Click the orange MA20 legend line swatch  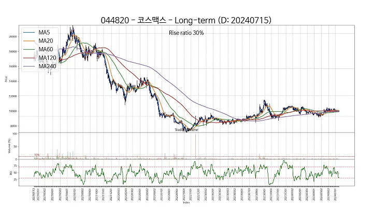pos(29,41)
